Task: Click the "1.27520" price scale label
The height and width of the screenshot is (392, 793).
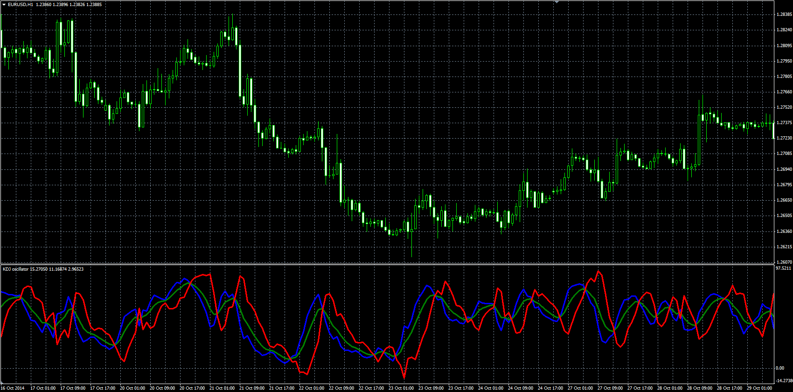Action: click(x=784, y=107)
